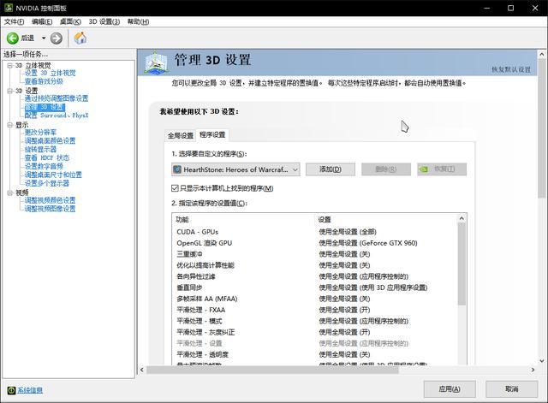This screenshot has width=548, height=403.
Task: Click the Forward arrow icon
Action: [x=56, y=38]
